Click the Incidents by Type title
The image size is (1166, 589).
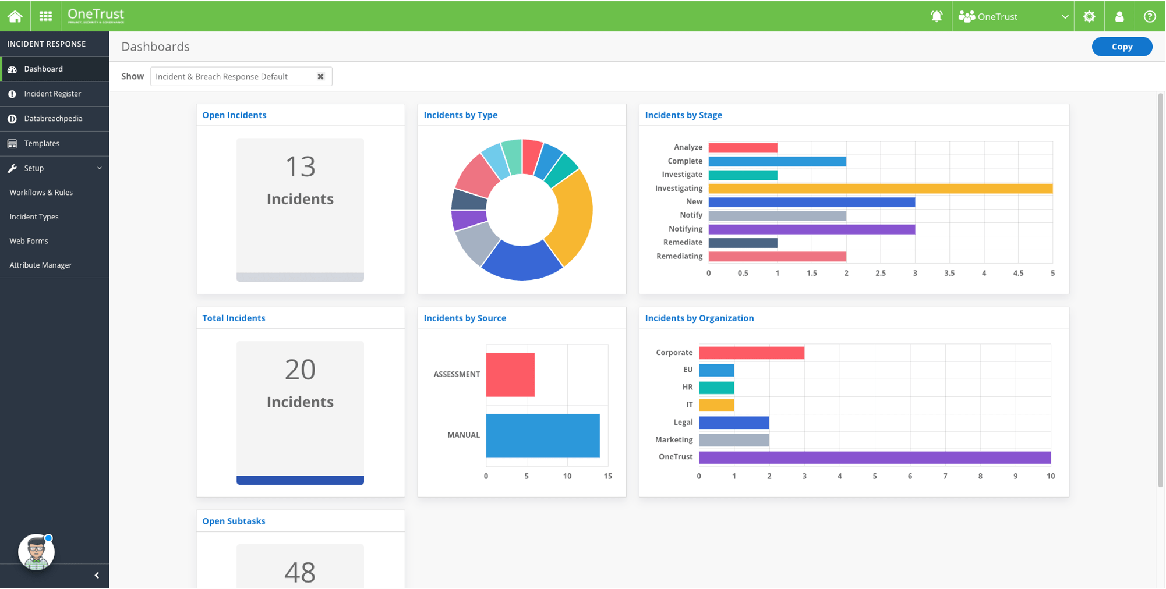[x=461, y=115]
